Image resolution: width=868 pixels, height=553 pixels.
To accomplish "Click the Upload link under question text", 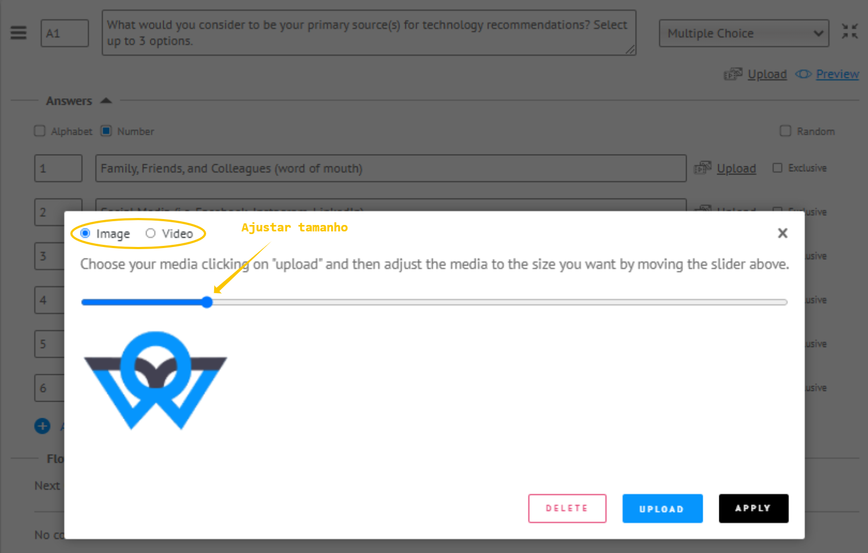I will pos(767,74).
